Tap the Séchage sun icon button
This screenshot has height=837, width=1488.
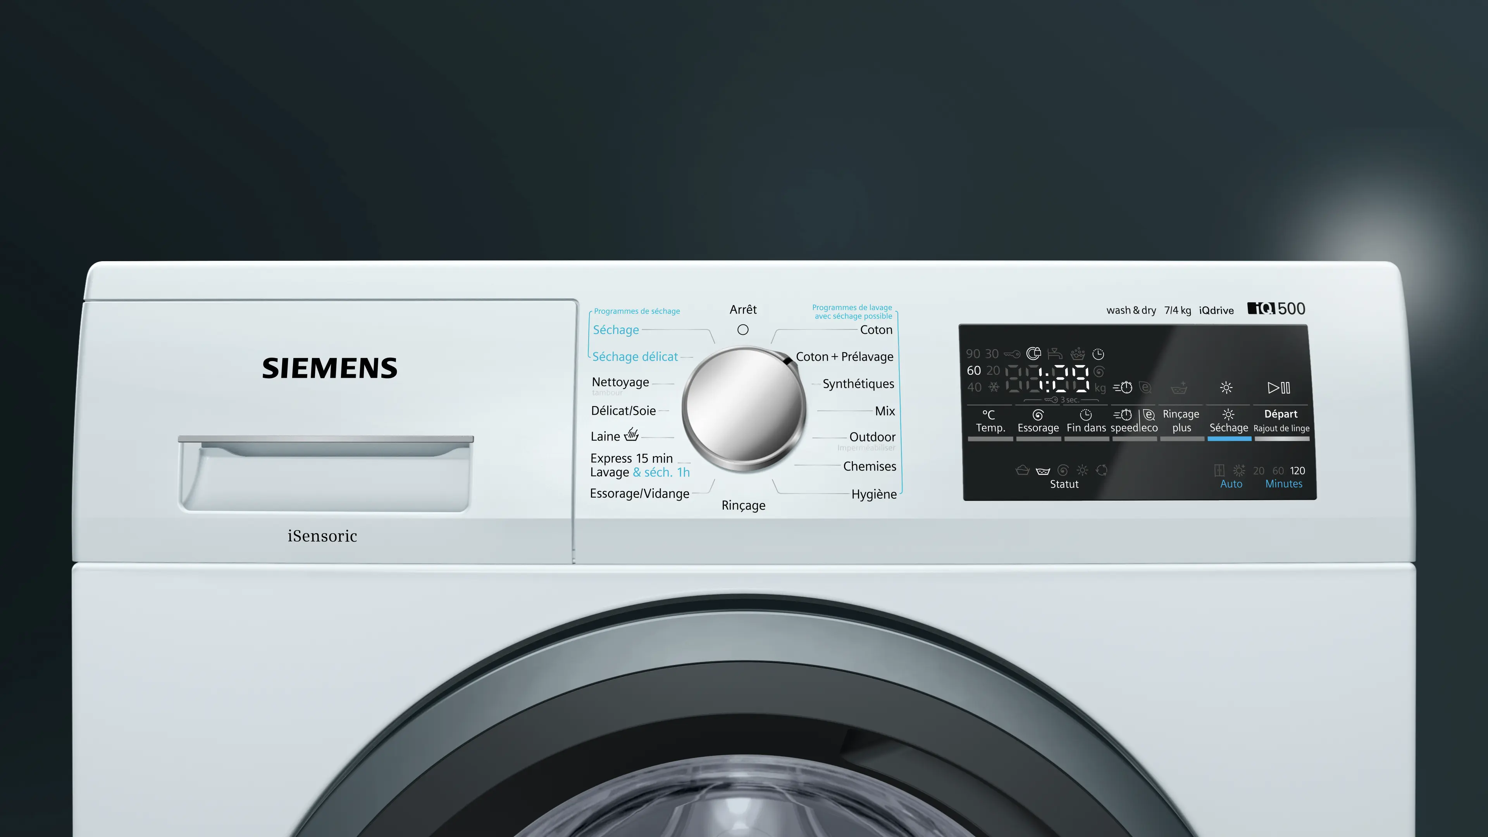(x=1228, y=415)
